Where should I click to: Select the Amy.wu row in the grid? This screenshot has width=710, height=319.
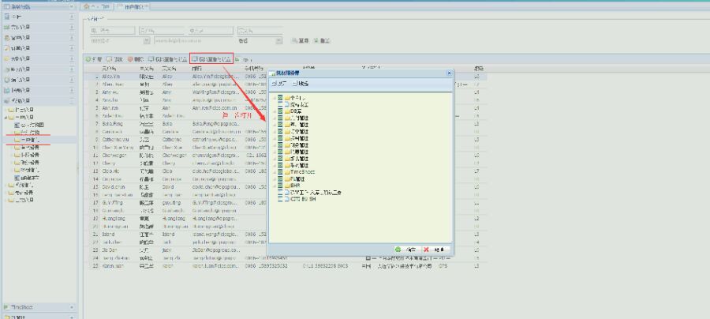(286, 92)
